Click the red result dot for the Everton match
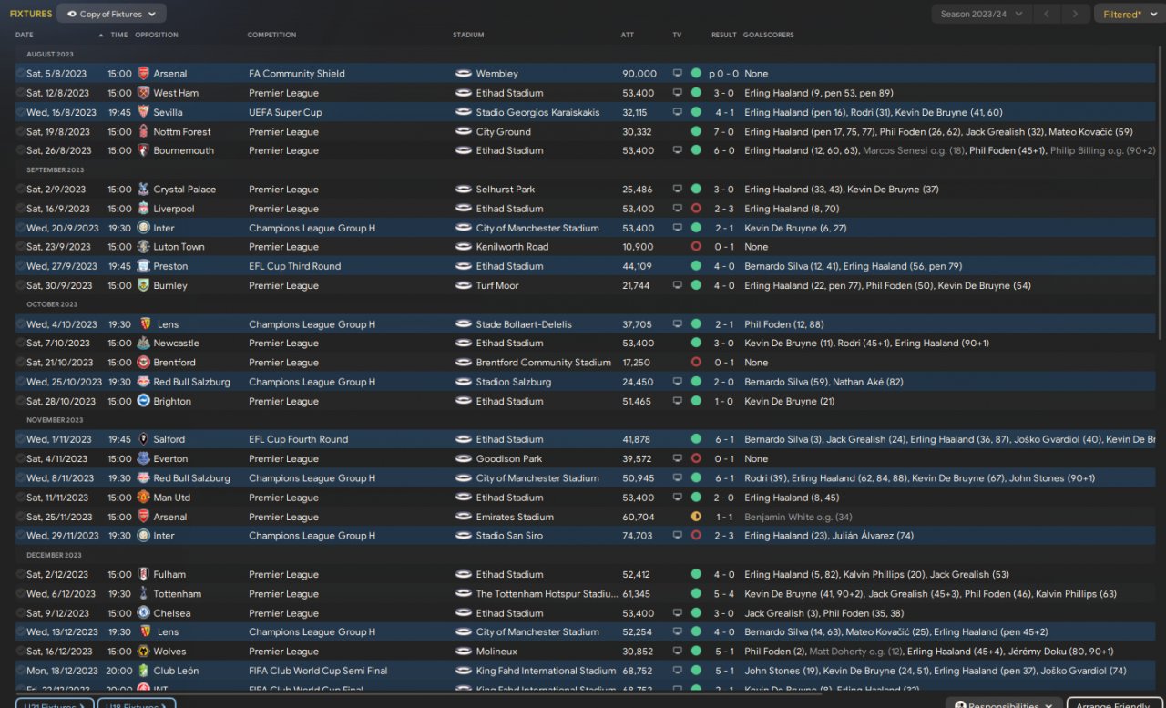The width and height of the screenshot is (1166, 708). (x=696, y=459)
